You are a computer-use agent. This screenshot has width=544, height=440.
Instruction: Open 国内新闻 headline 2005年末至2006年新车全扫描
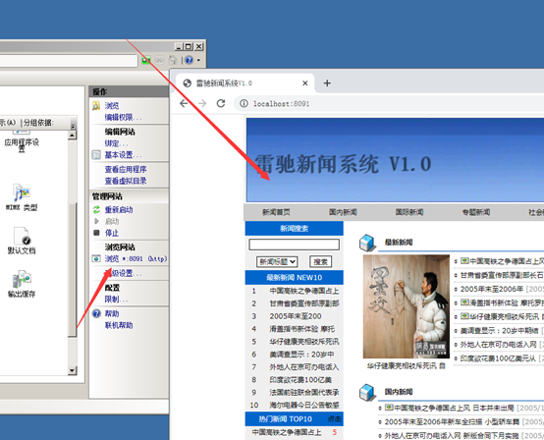coord(452,422)
